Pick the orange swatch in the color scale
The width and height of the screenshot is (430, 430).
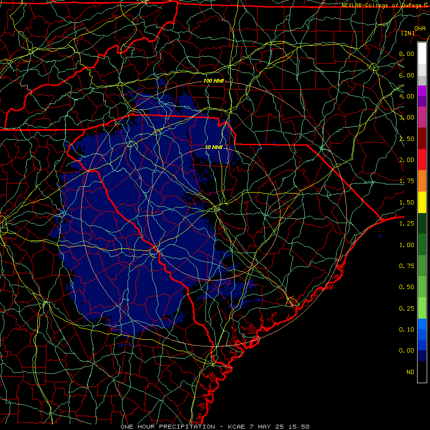(x=422, y=181)
